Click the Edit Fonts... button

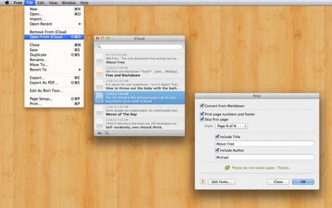(221, 182)
